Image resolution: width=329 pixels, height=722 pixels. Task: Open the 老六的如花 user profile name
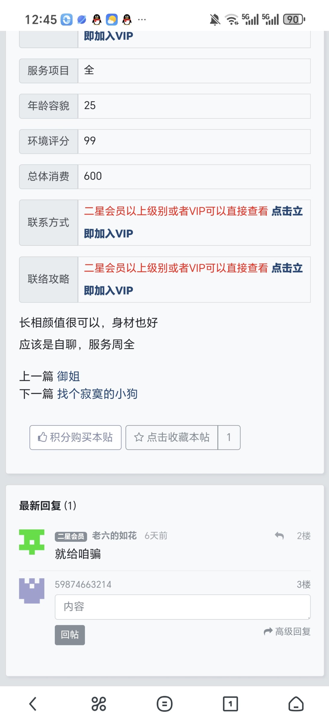coord(114,536)
